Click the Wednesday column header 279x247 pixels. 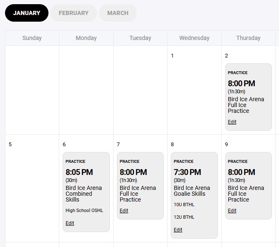click(194, 38)
